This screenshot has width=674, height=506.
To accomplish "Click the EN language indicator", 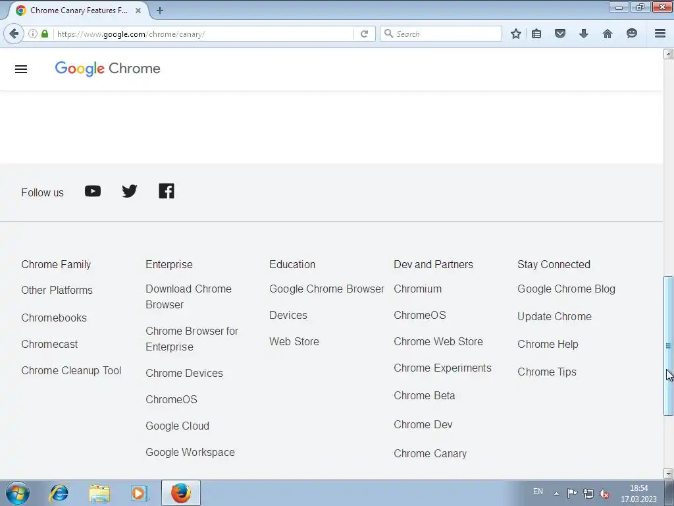I will (x=538, y=492).
